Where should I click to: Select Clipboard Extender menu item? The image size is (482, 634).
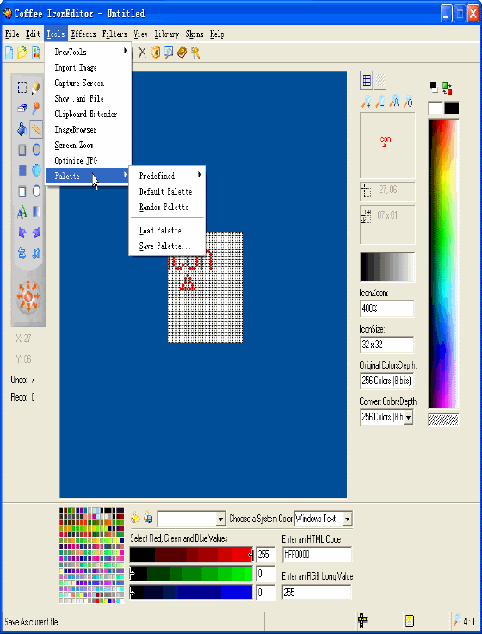point(88,114)
